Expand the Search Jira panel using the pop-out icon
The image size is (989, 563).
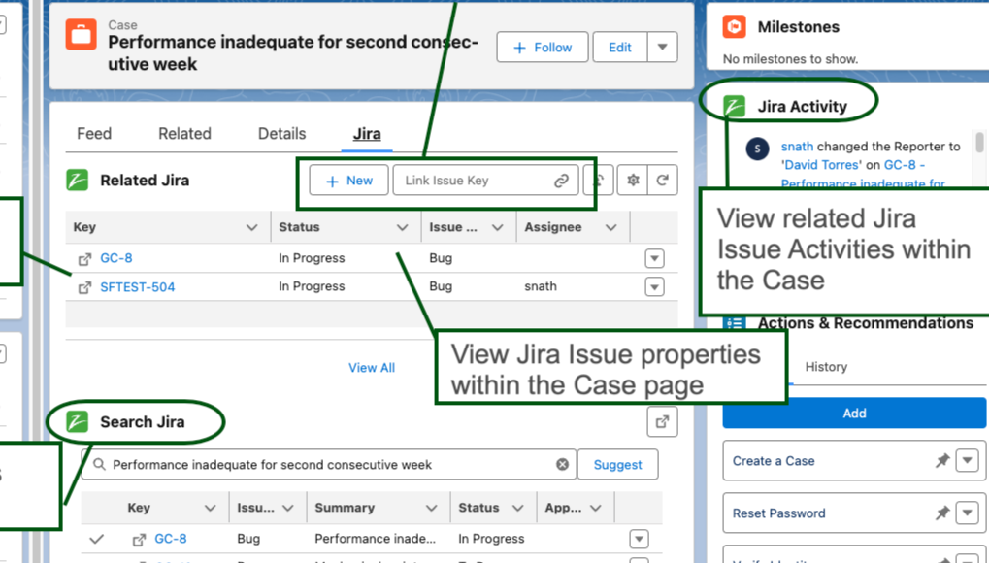click(x=662, y=422)
